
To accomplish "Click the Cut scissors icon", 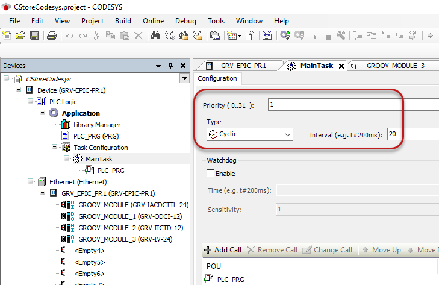I will coord(96,36).
